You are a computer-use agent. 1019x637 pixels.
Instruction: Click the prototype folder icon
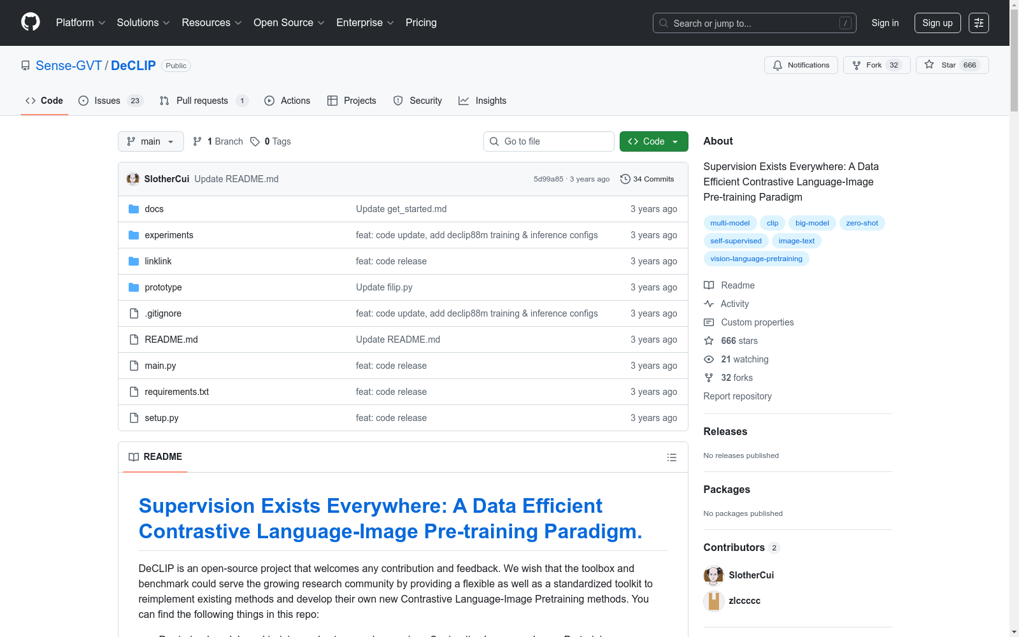(134, 287)
